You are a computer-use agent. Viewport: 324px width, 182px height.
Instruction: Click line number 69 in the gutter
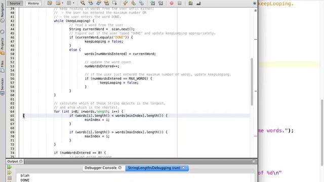point(12,132)
